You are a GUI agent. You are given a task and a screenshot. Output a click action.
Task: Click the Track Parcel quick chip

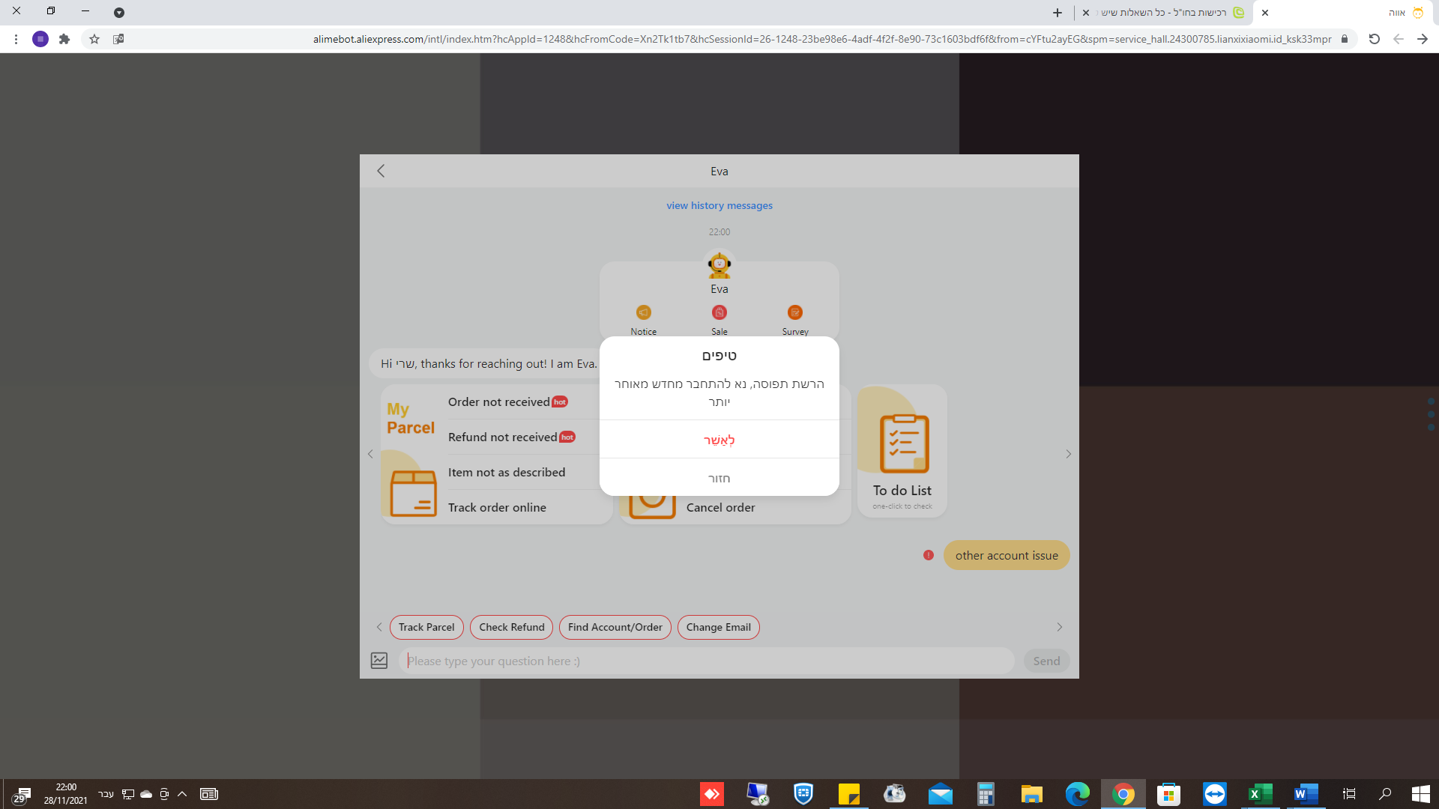(426, 627)
